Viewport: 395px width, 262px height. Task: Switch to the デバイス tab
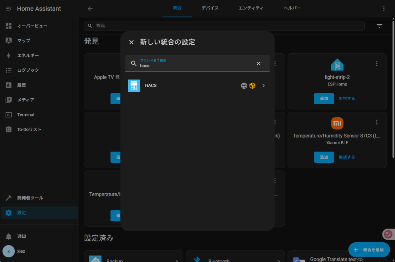[x=210, y=8]
